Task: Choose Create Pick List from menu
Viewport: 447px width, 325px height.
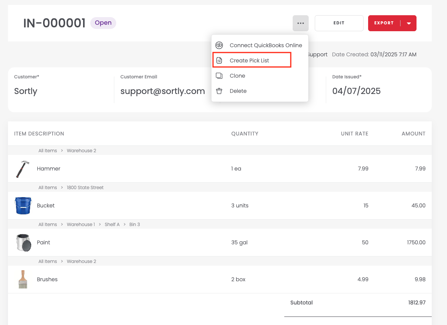Action: (x=249, y=61)
